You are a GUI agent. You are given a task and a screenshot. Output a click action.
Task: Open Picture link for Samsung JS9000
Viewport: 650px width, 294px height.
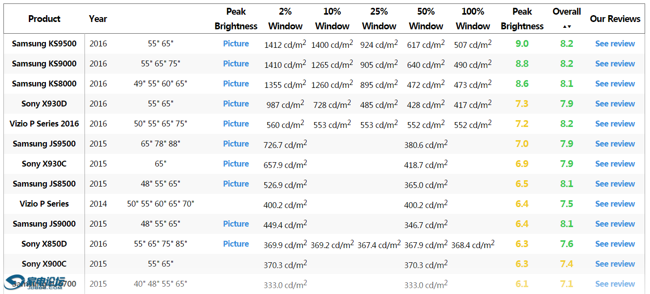(x=236, y=224)
